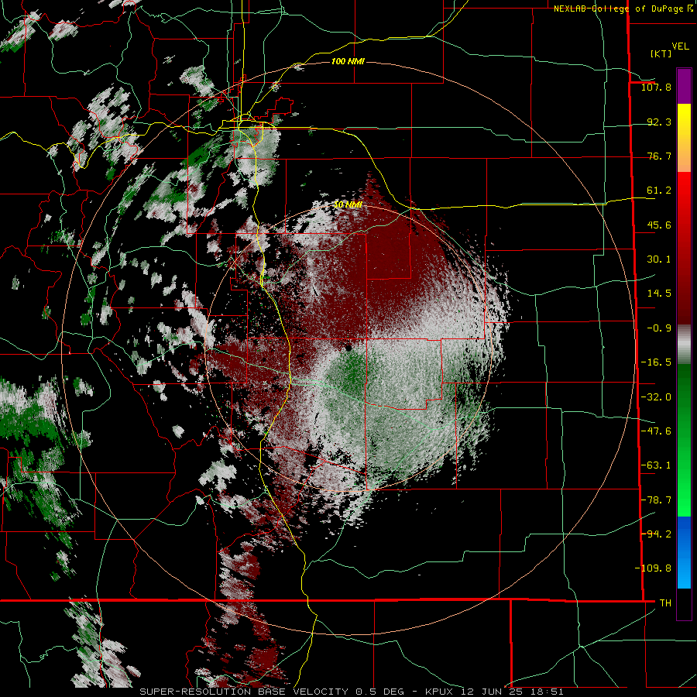The image size is (697, 697).
Task: Click the -32.0 value on velocity scale
Action: 656,397
